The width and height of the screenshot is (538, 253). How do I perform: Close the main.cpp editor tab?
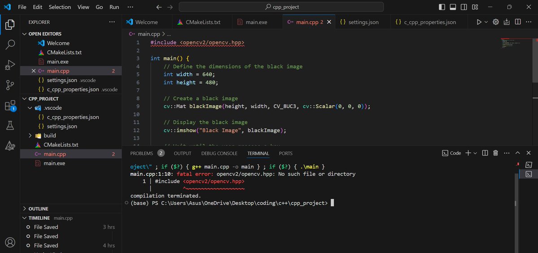tap(330, 22)
